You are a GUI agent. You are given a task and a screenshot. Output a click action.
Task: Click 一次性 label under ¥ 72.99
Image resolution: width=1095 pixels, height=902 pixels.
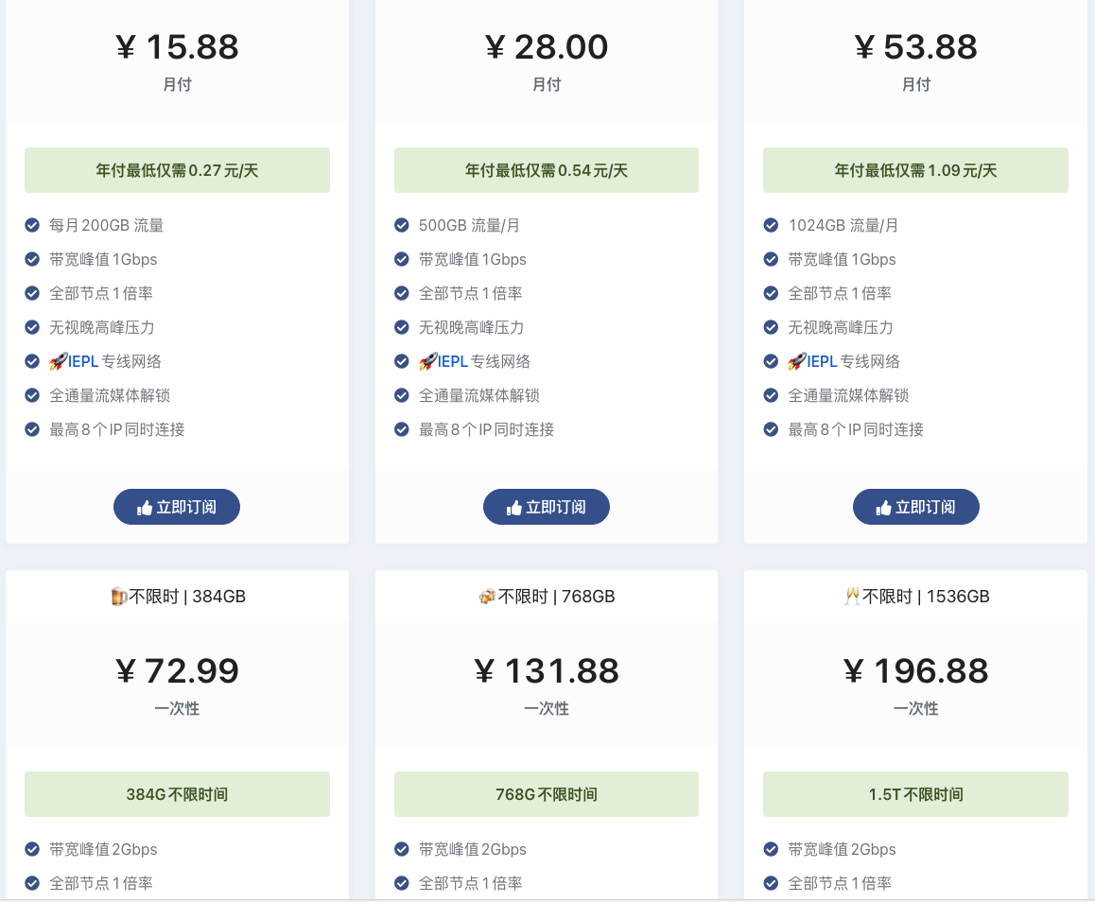click(177, 708)
